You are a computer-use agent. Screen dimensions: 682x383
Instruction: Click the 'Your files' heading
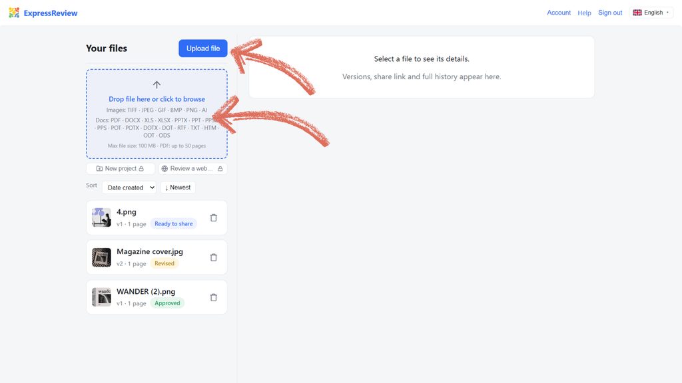click(107, 48)
